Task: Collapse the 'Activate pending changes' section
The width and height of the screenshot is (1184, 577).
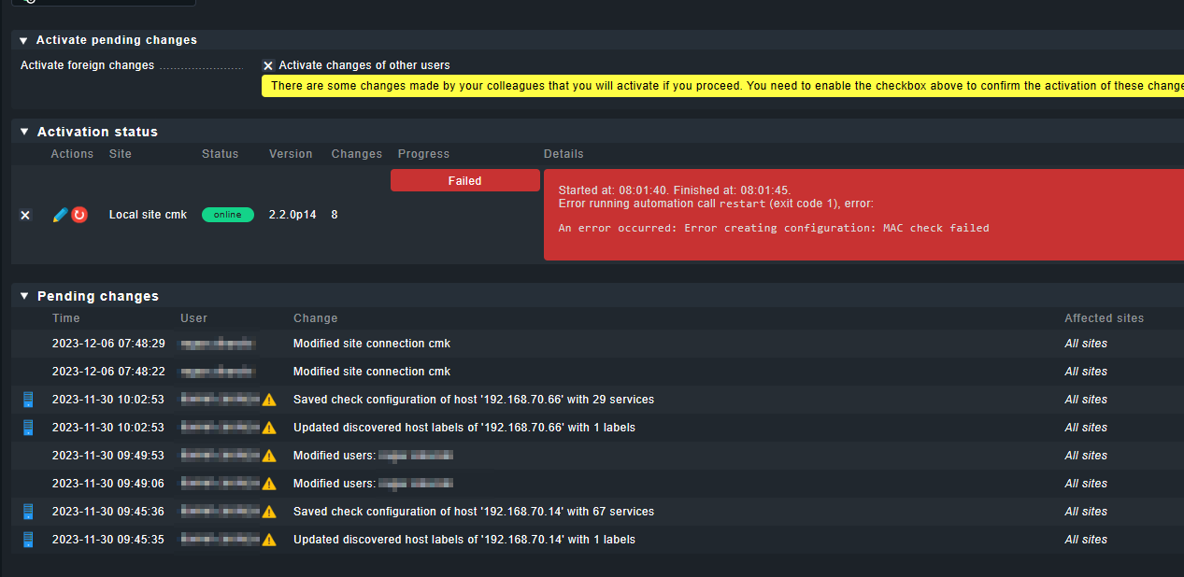Action: [x=23, y=40]
